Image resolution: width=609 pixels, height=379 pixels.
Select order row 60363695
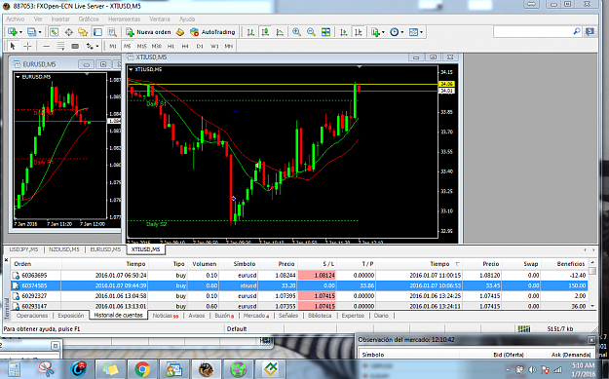(x=299, y=276)
